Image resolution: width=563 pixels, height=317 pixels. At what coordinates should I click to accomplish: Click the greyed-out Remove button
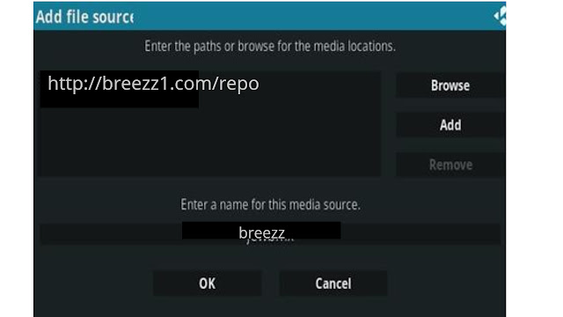tap(450, 165)
